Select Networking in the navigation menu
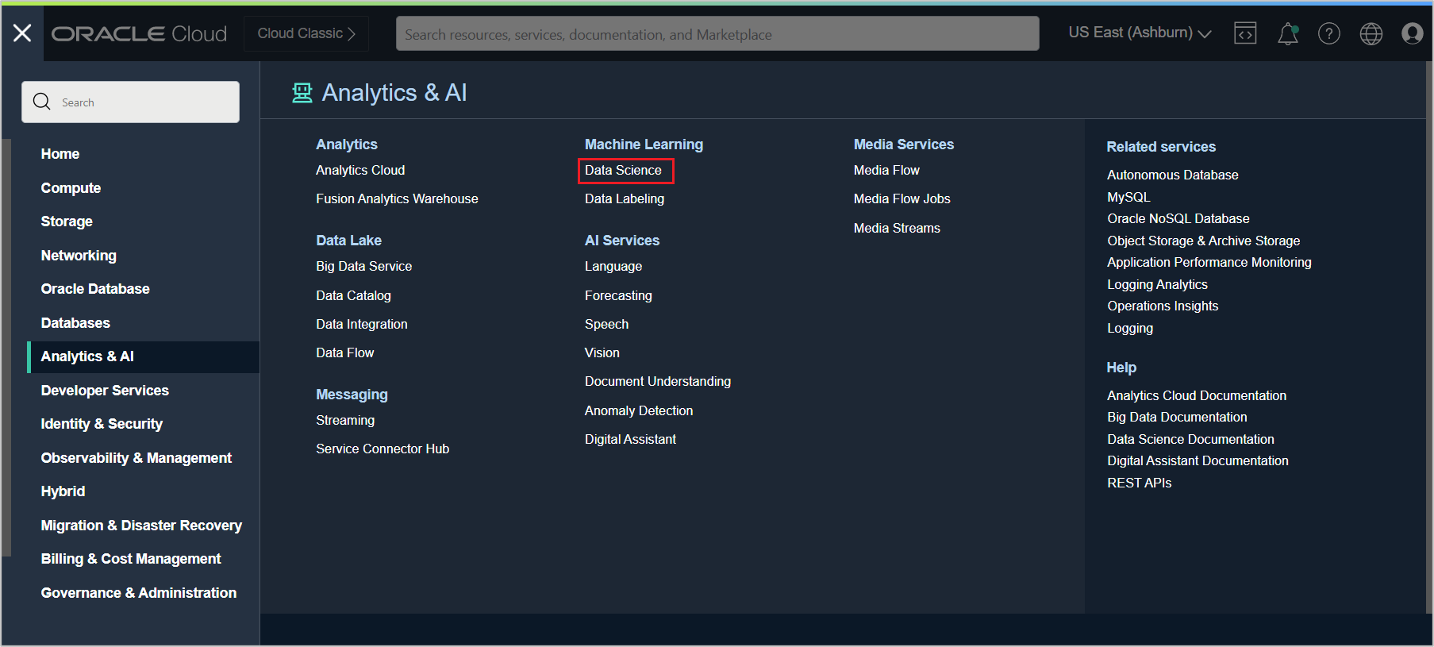The width and height of the screenshot is (1434, 647). [x=79, y=256]
